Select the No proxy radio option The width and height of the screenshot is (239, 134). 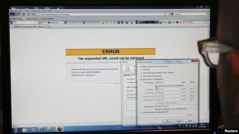coord(141,70)
